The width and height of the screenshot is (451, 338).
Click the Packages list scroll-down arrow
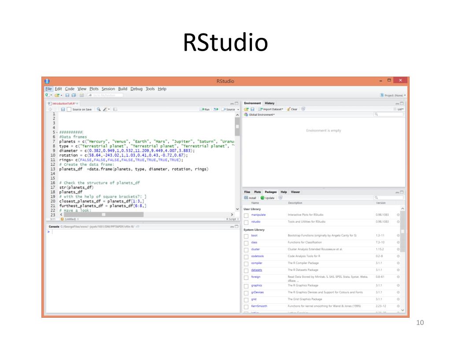pyautogui.click(x=403, y=310)
